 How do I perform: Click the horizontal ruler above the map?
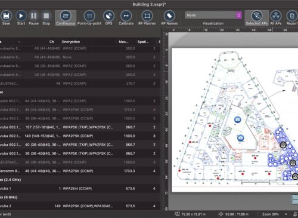click(233, 30)
